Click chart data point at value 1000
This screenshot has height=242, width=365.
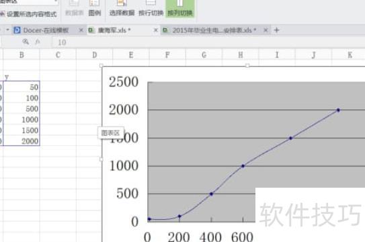coord(243,166)
